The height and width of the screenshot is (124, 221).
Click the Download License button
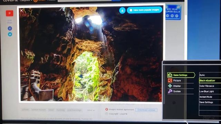[x=146, y=110]
